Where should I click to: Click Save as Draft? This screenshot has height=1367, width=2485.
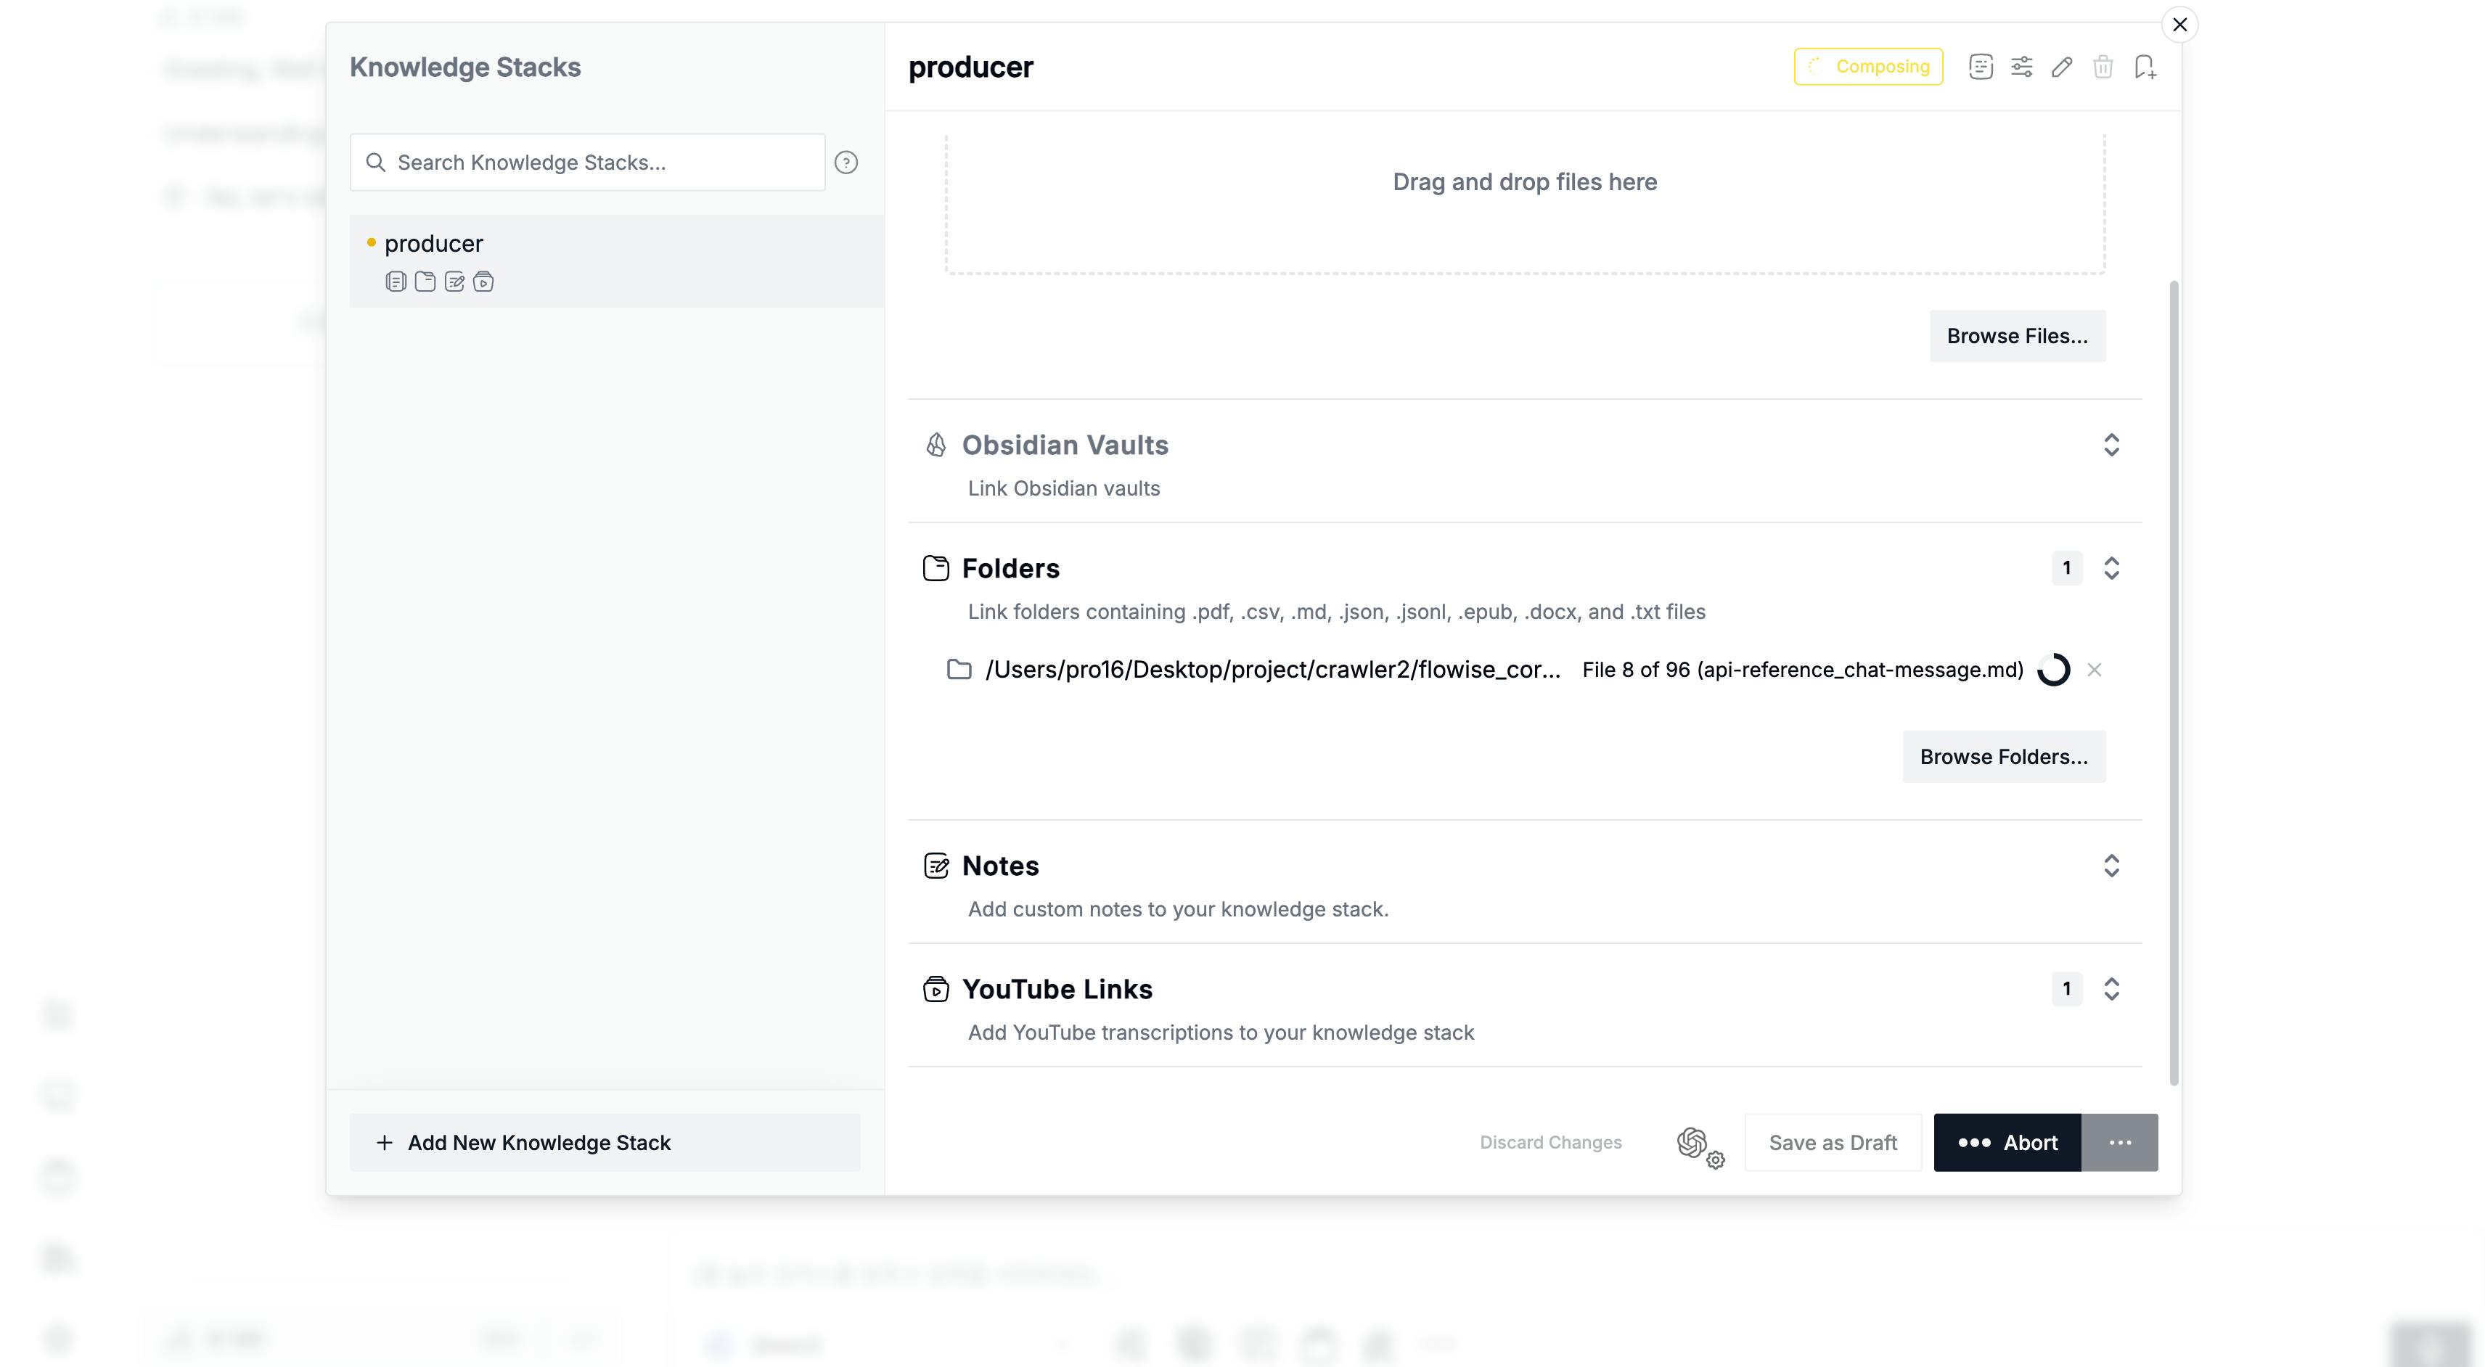[x=1832, y=1142]
